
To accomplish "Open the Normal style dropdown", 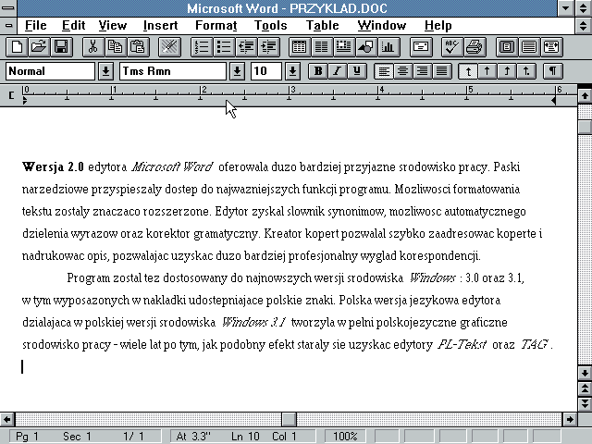I will pos(105,71).
